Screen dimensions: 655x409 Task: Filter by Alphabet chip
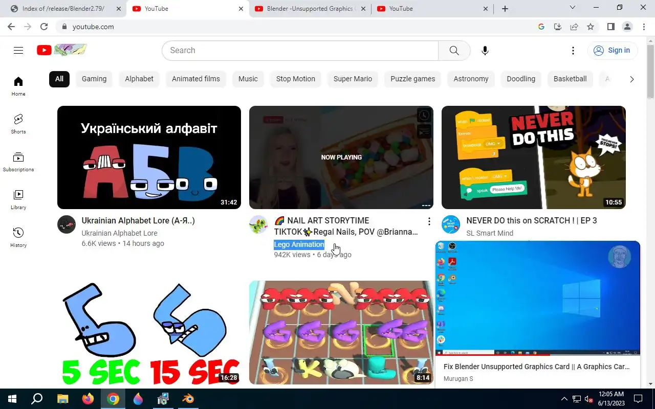coord(139,79)
